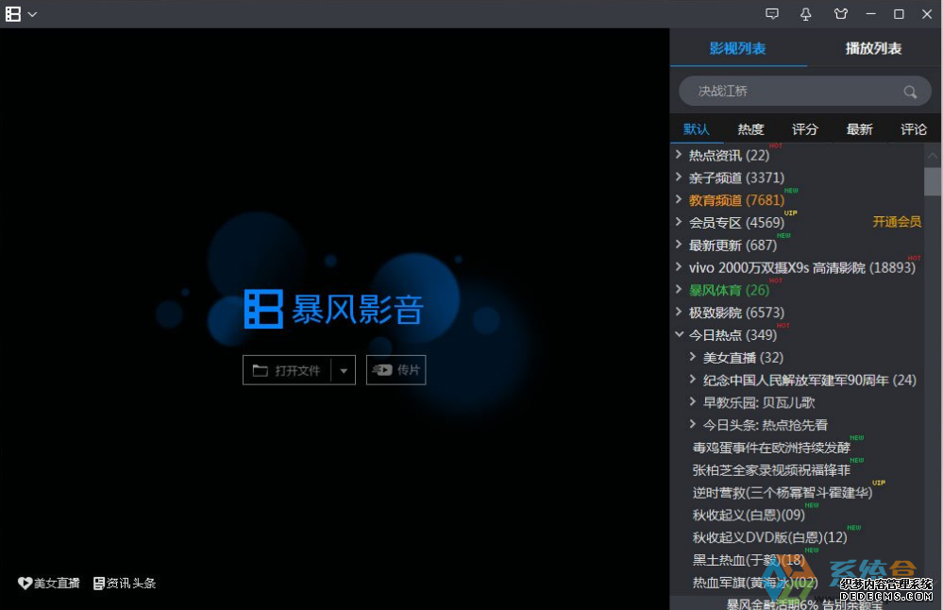Click the 开通会员 link
The width and height of the screenshot is (943, 610).
[897, 222]
